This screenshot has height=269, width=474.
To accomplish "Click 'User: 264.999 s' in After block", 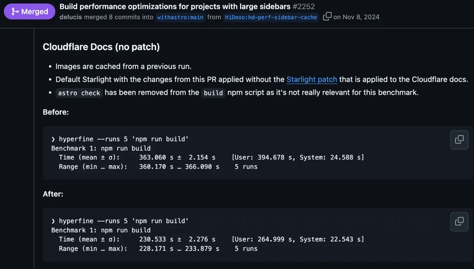I will (x=263, y=239).
